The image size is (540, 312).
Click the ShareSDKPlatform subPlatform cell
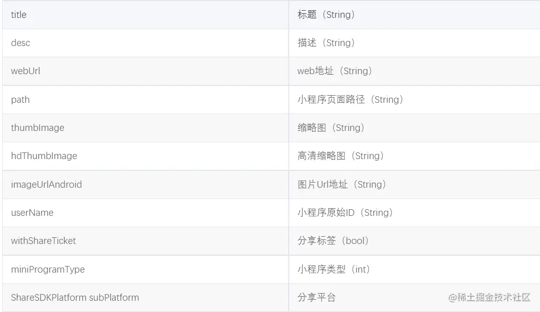tap(75, 298)
